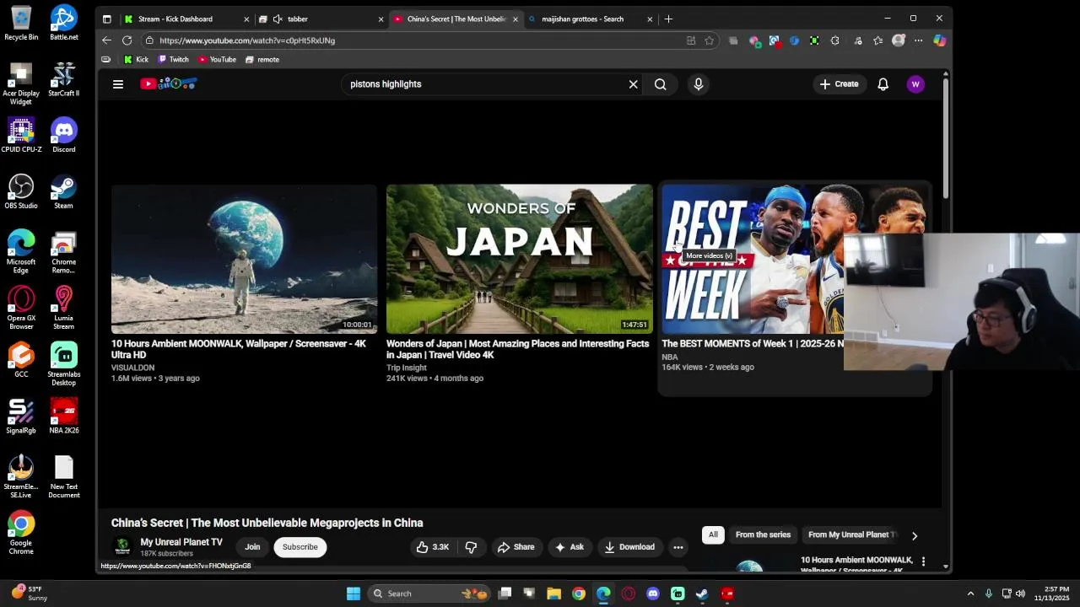Reload the YouTube page
1080x607 pixels.
pos(127,40)
